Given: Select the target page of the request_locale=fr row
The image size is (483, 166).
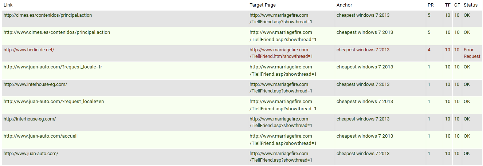Looking at the screenshot, I should (x=283, y=70).
